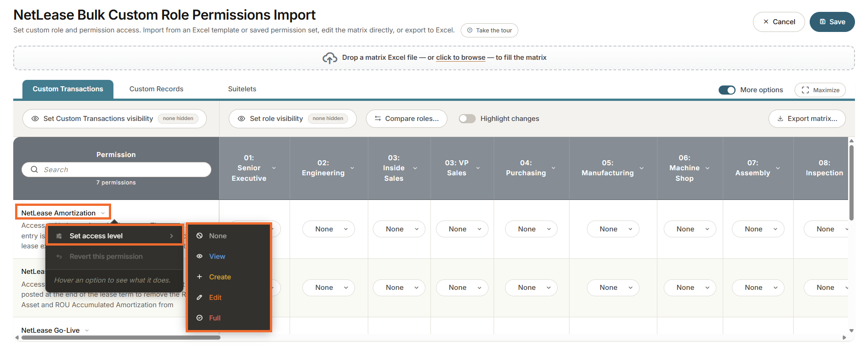This screenshot has height=346, width=860.
Task: Click Export matrix... button
Action: pos(807,119)
